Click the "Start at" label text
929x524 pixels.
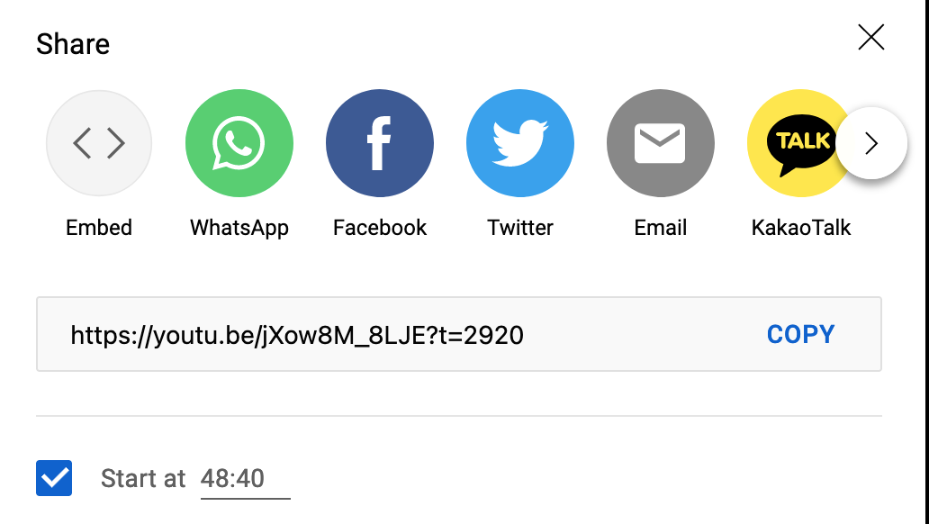point(143,478)
